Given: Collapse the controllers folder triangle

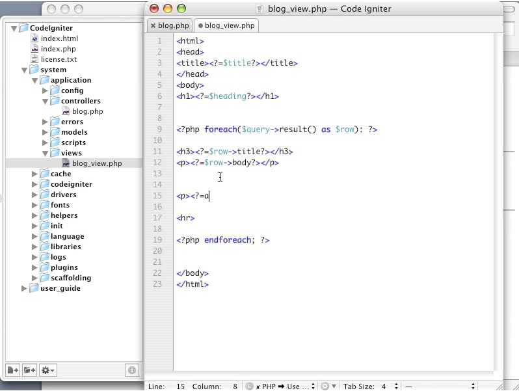Looking at the screenshot, I should [x=46, y=101].
